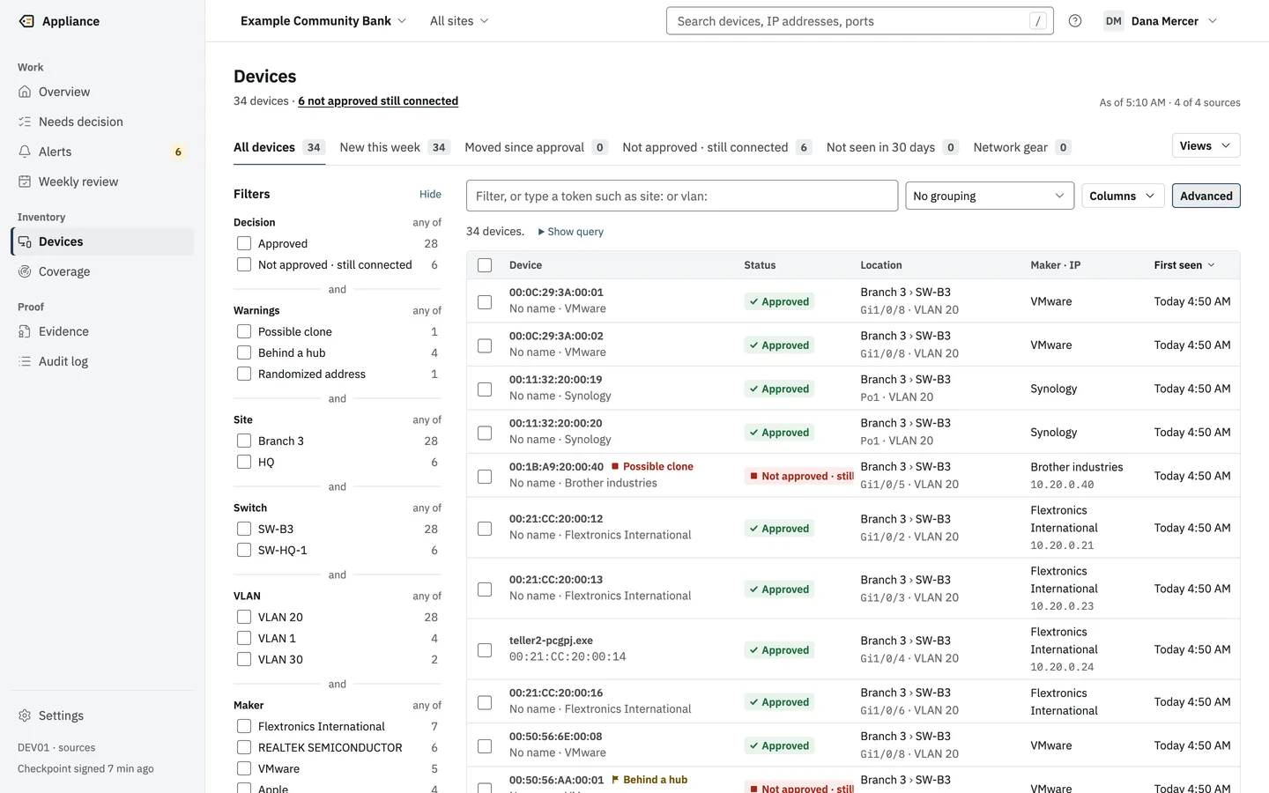The image size is (1269, 793).
Task: Sort by First seen column header
Action: (x=1184, y=265)
